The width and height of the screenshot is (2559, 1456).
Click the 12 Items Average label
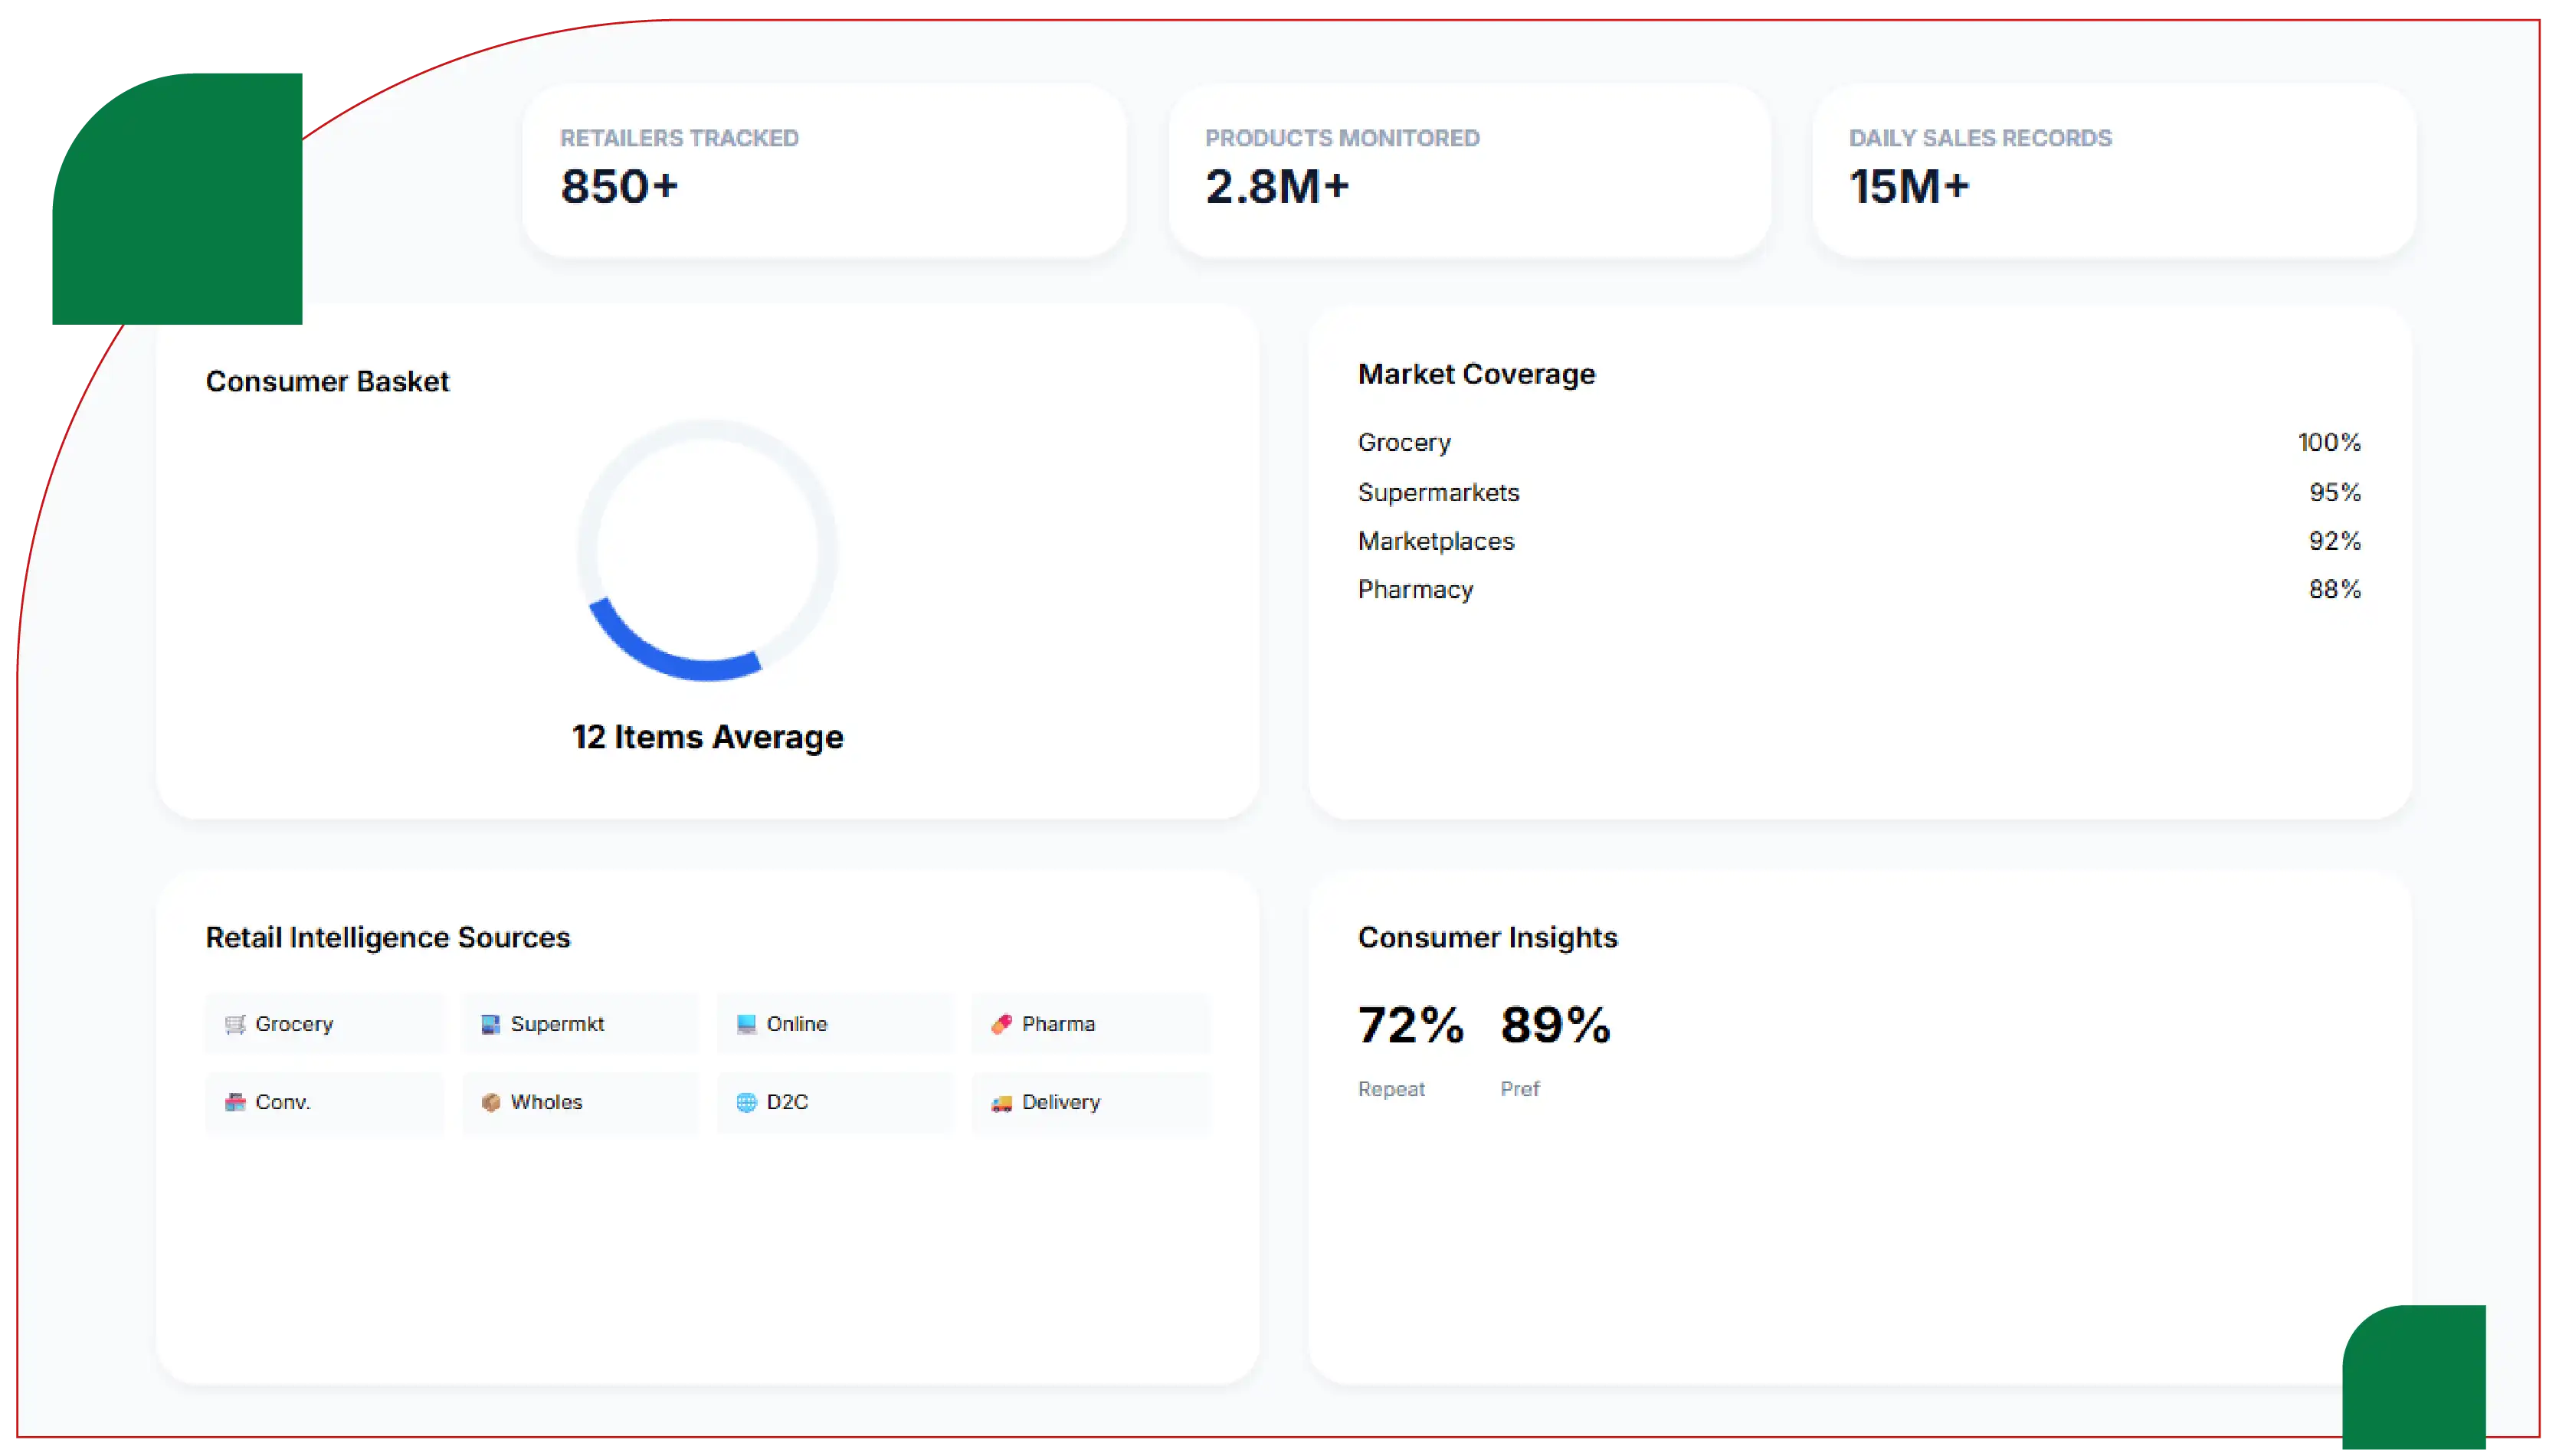pos(707,737)
